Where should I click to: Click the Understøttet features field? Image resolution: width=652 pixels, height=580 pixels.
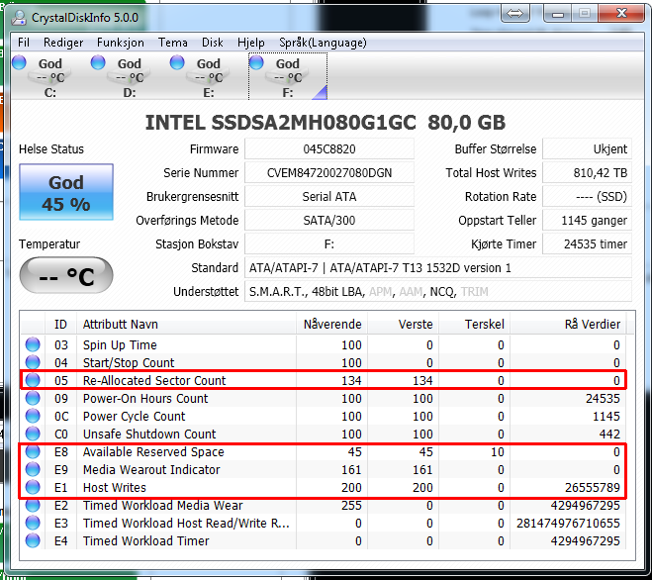point(438,291)
